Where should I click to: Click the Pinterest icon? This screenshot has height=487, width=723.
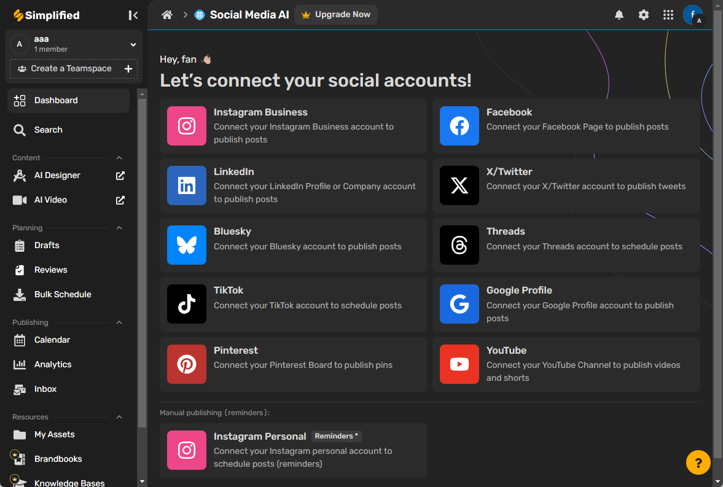(186, 364)
